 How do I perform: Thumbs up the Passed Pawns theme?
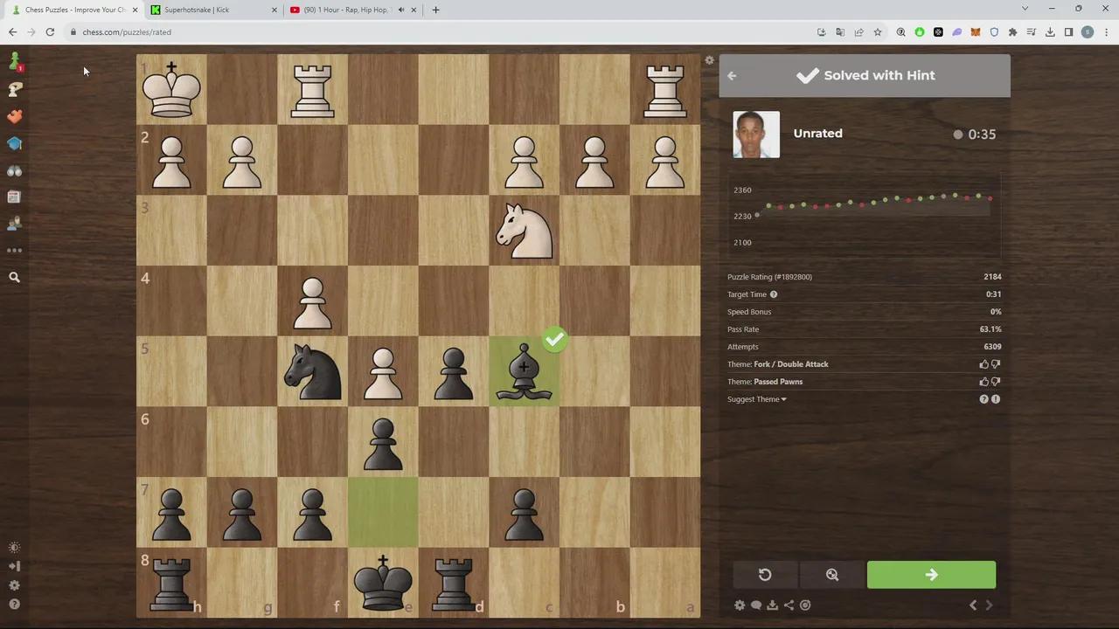pyautogui.click(x=983, y=382)
